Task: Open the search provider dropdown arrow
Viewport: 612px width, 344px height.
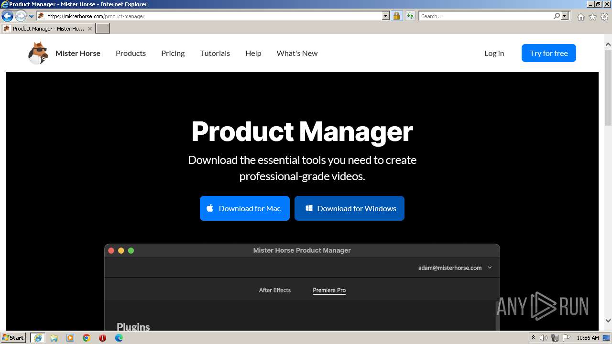Action: [x=565, y=16]
